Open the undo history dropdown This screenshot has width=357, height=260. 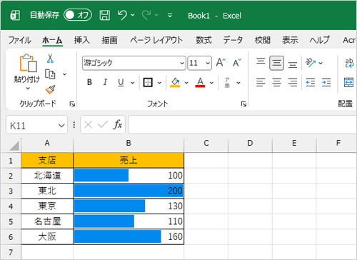pos(133,16)
